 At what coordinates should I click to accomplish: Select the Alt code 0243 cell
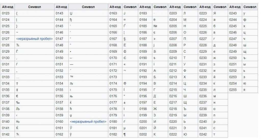[235, 13]
